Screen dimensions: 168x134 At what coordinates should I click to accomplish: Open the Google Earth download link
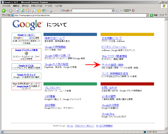pyautogui.click(x=23, y=86)
